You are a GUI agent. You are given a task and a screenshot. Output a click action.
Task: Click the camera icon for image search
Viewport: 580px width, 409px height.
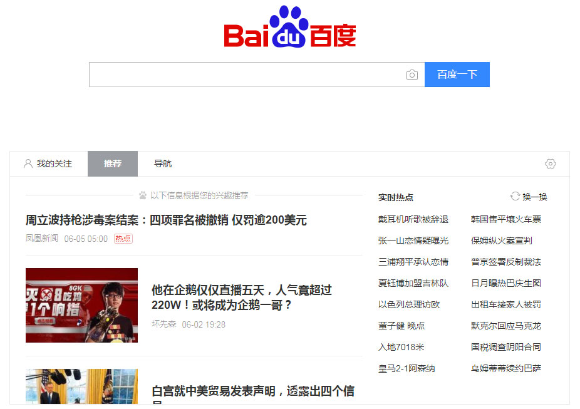point(412,74)
